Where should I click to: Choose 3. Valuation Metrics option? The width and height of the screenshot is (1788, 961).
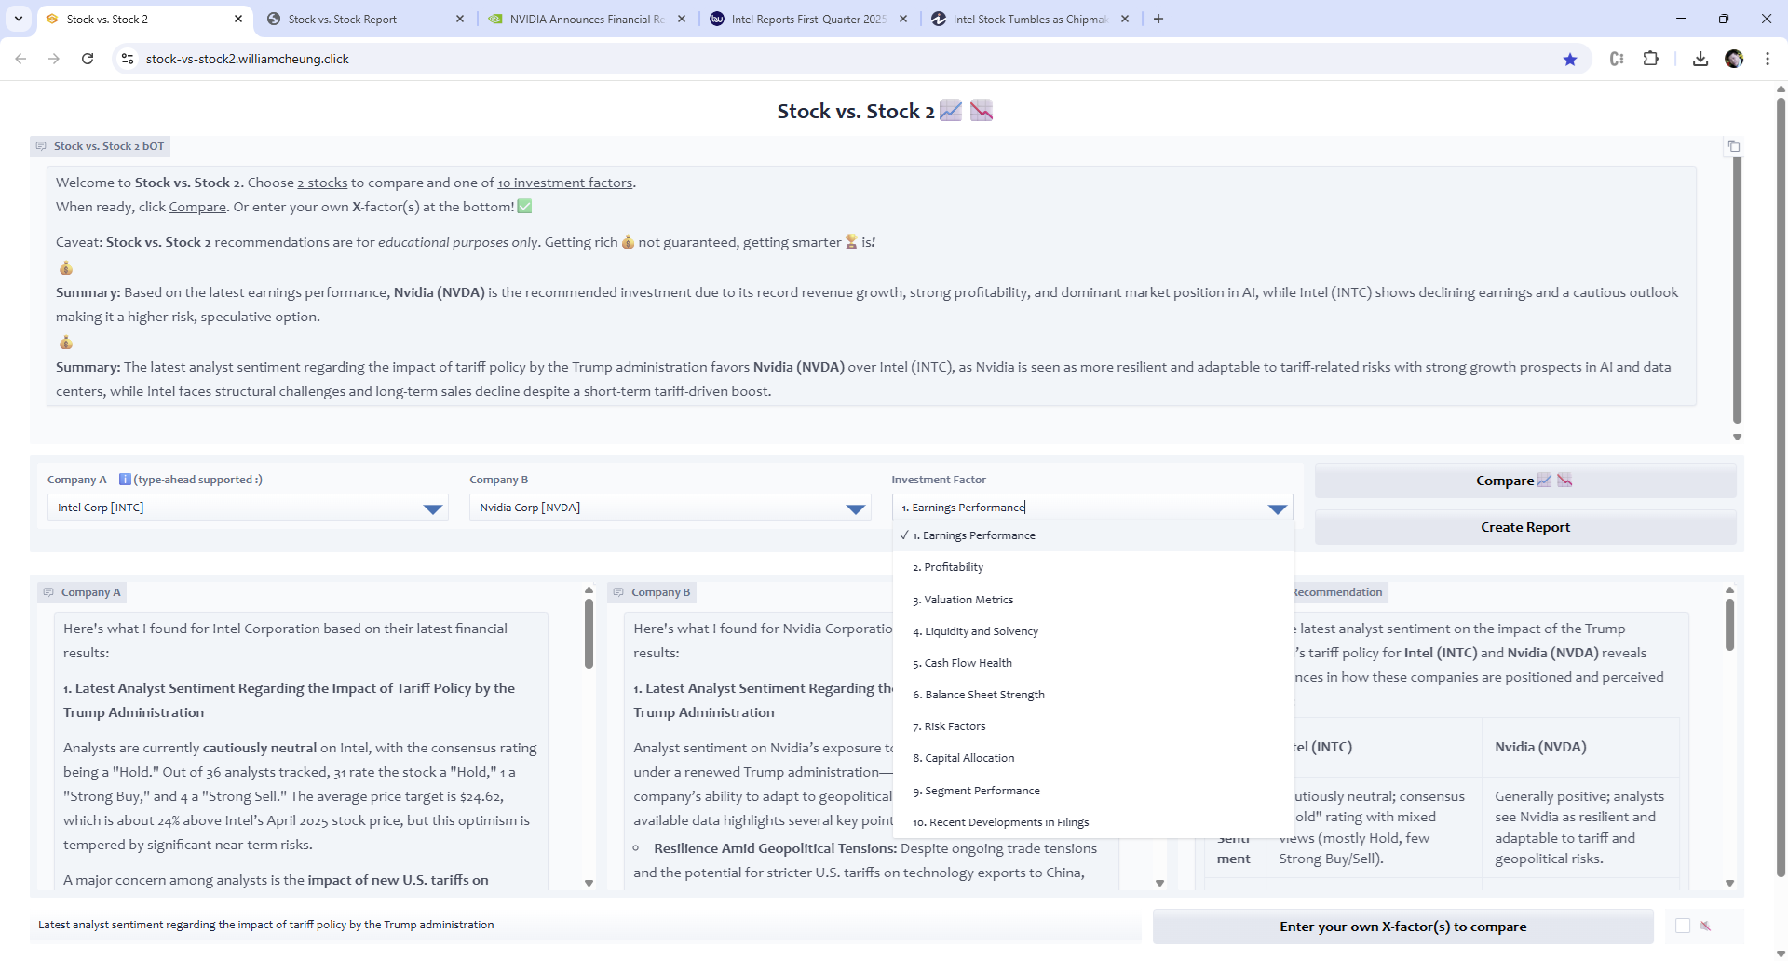click(x=1093, y=600)
